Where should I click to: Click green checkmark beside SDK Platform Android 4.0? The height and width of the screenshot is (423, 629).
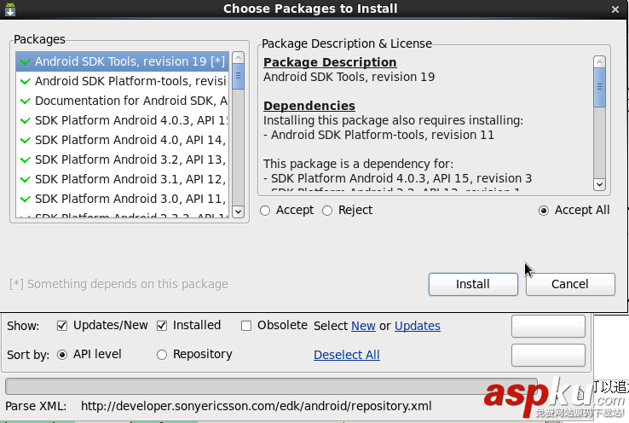26,141
